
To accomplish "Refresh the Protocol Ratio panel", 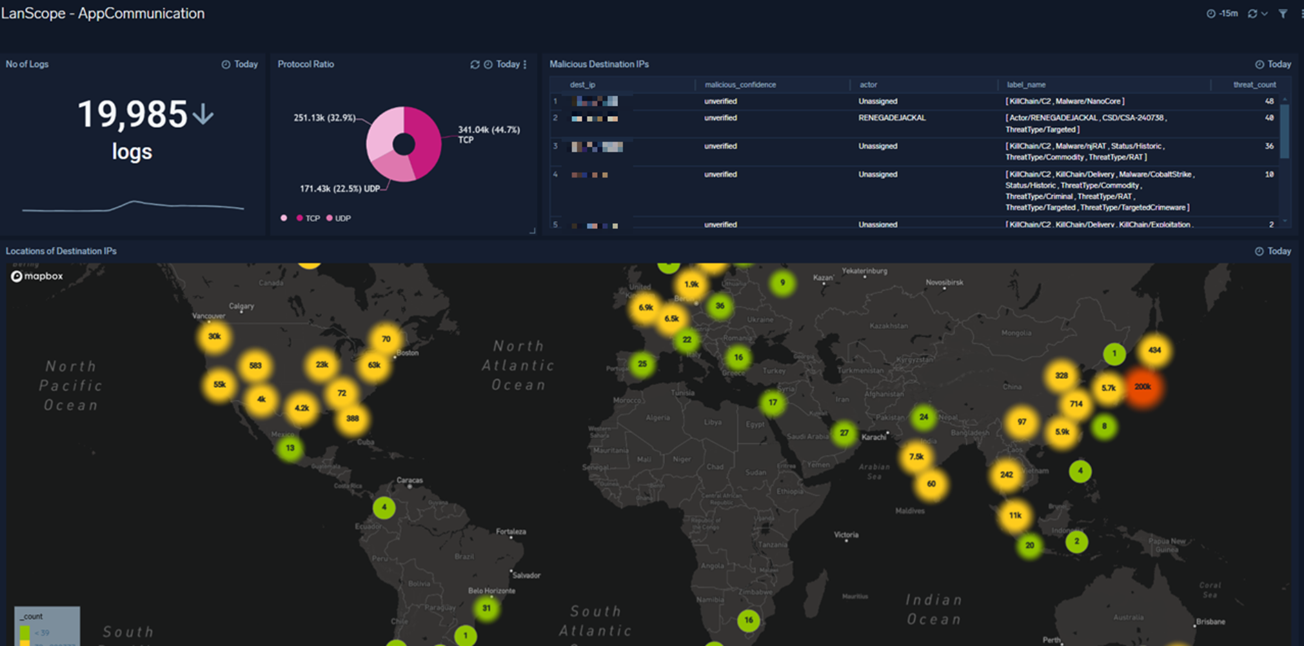I will (475, 64).
